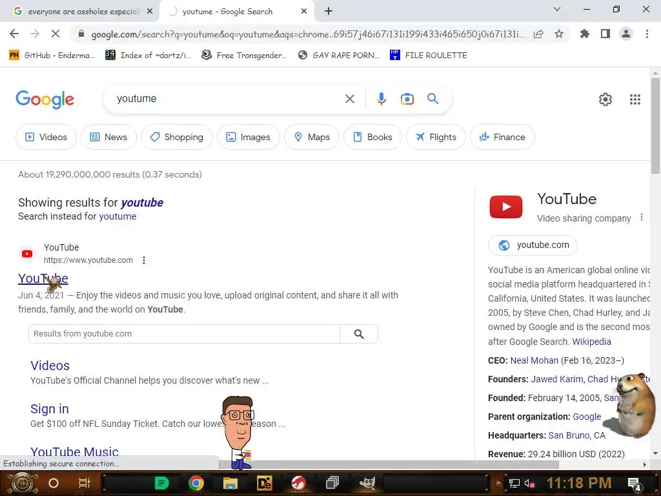Click the corrected spelling youtube link
This screenshot has width=661, height=496.
point(142,203)
